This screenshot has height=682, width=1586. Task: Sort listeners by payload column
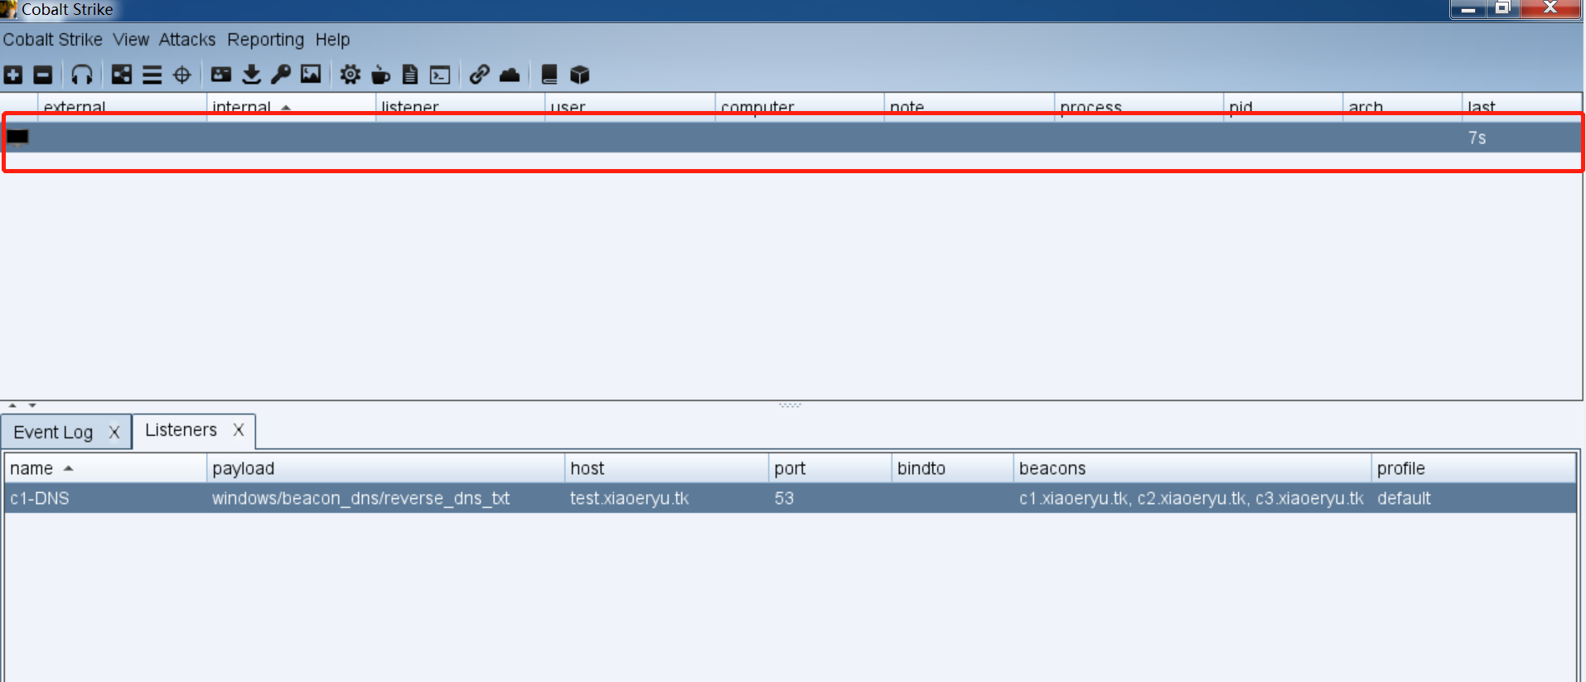point(385,468)
